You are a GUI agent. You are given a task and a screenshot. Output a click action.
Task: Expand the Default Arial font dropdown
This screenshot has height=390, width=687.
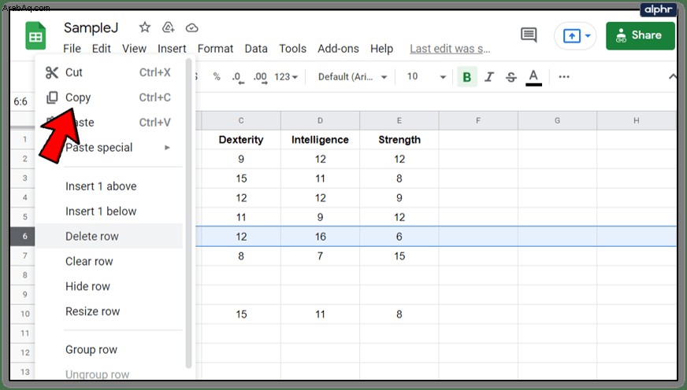pyautogui.click(x=352, y=77)
